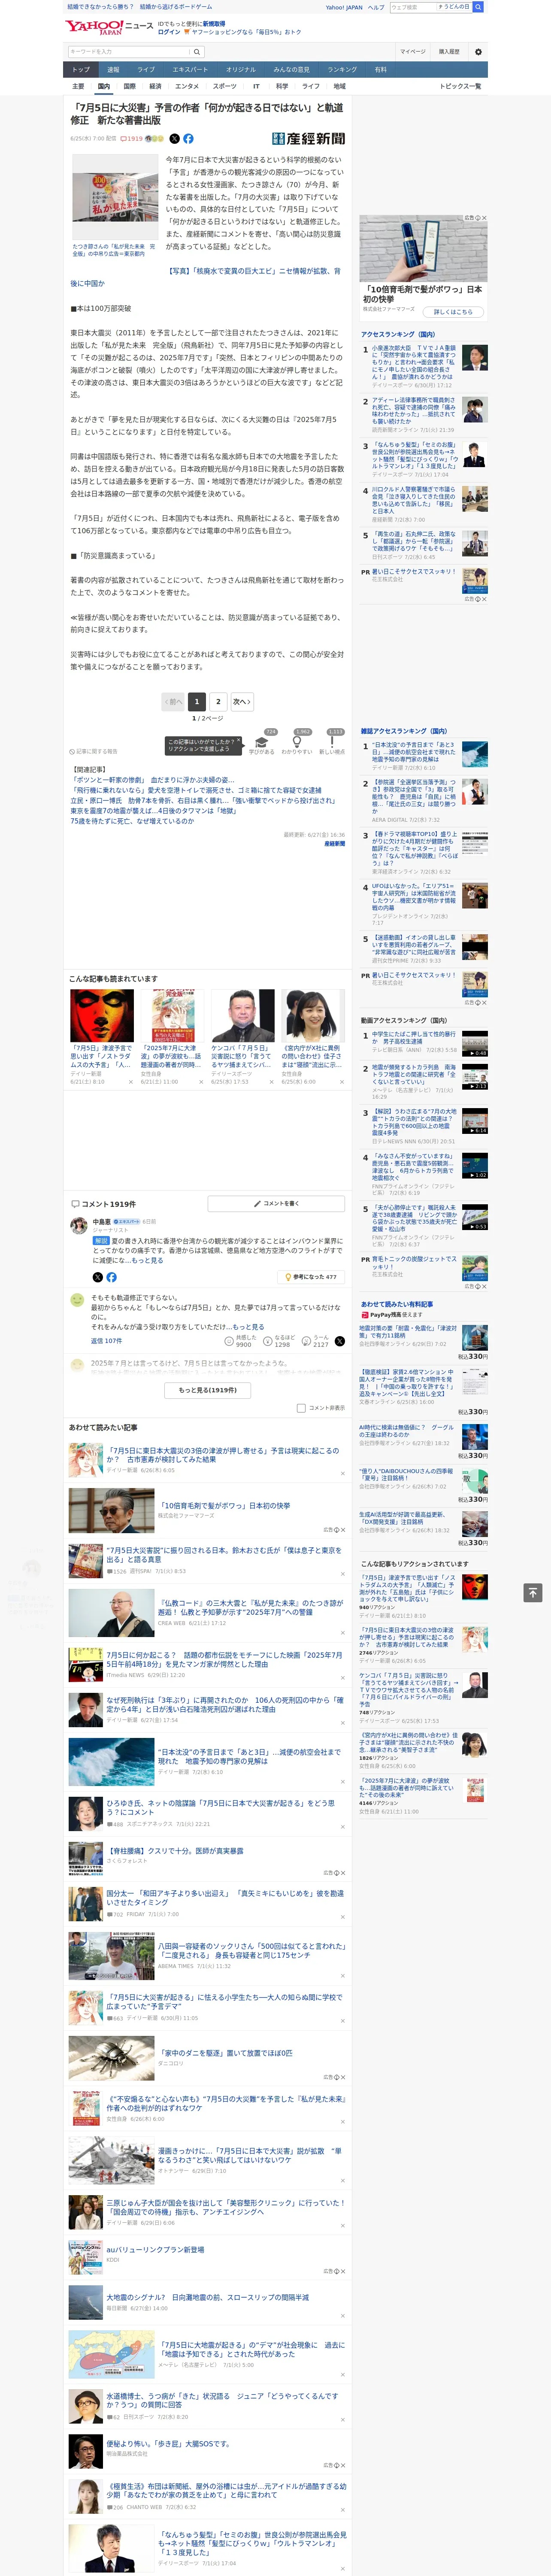The height and width of the screenshot is (2576, 551).
Task: Share 中島恵's comment on X
Action: point(98,1277)
